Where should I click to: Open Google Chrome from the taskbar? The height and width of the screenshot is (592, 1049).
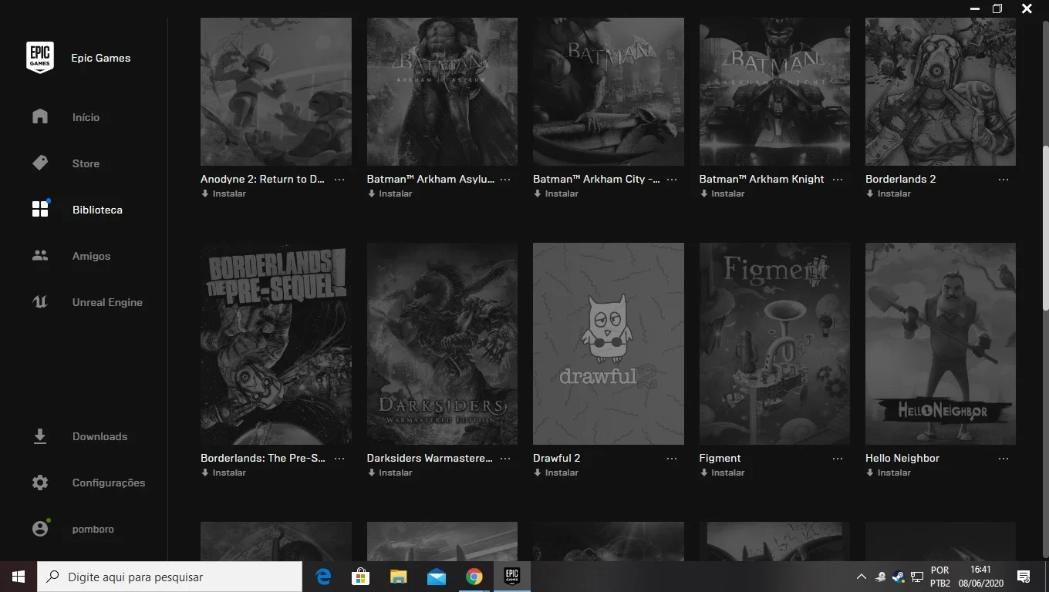tap(474, 577)
